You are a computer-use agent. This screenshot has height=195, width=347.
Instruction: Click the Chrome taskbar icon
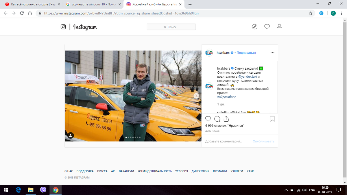(x=56, y=190)
